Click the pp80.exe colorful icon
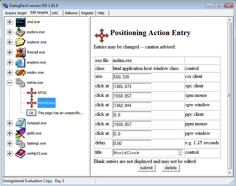Image resolution: width=236 pixels, height=186 pixels. point(20,133)
